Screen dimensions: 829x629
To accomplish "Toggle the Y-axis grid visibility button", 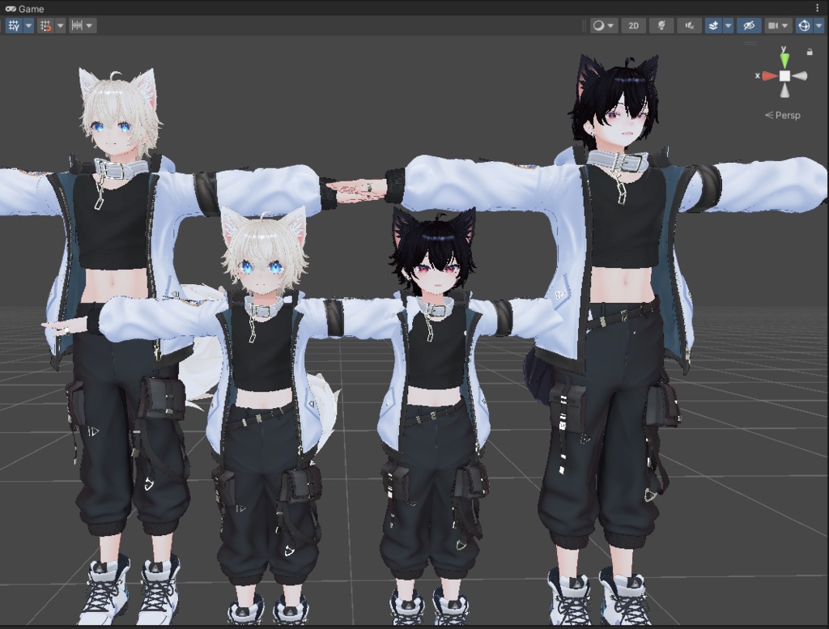I will pos(14,25).
